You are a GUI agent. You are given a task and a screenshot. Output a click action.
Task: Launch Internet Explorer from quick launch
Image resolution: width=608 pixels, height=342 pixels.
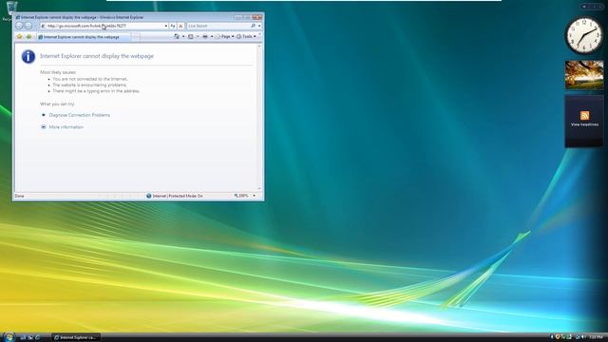pos(38,338)
